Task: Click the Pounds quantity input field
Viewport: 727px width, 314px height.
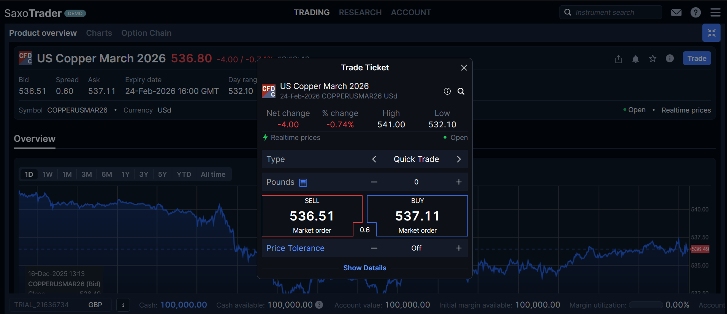Action: coord(416,182)
